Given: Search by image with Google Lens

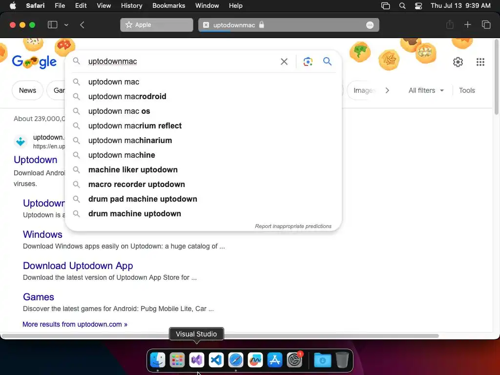Looking at the screenshot, I should coord(308,62).
